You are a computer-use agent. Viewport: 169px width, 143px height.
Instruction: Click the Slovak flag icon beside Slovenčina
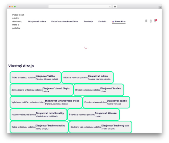(113, 22)
